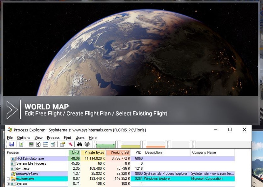
Task: Sort by the Description column header
Action: click(x=167, y=153)
